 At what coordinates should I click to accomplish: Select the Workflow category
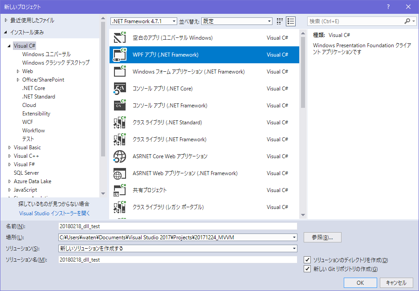point(34,131)
